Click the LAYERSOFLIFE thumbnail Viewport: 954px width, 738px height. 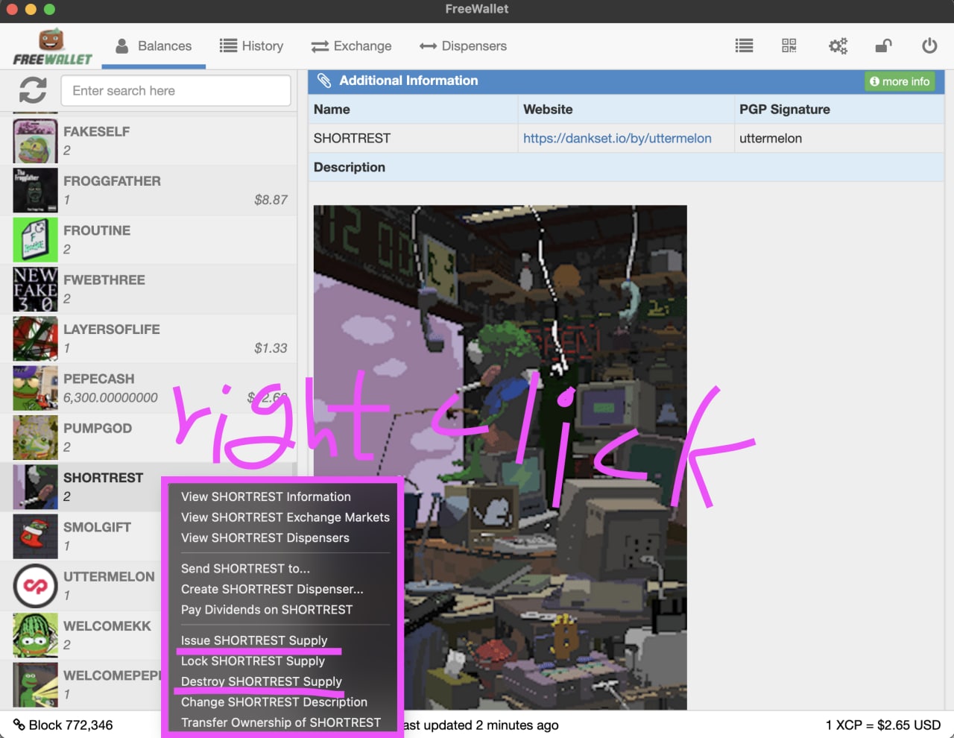[x=35, y=338]
